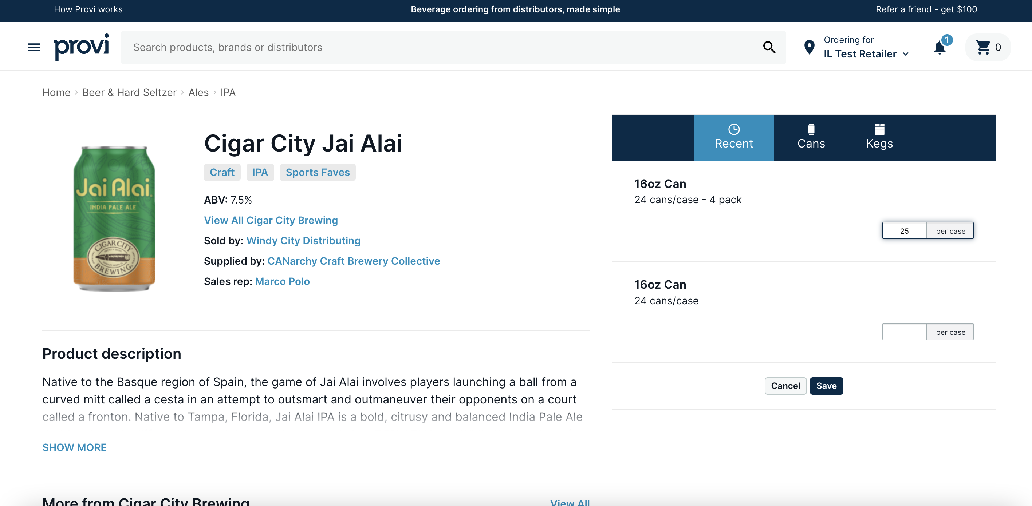1032x506 pixels.
Task: Go to Beer & Hard Seltzer breadcrumb
Action: pyautogui.click(x=129, y=92)
